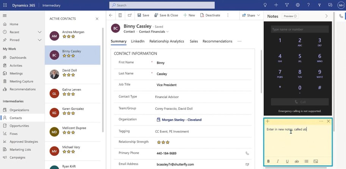Switch to the LinkedIn tab
This screenshot has height=169, width=346.
pos(138,41)
